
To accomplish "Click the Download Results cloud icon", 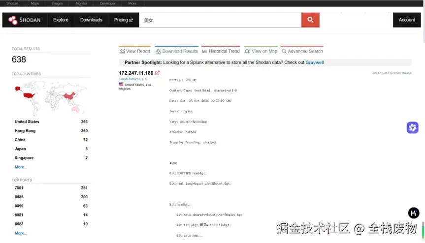I will coord(158,51).
